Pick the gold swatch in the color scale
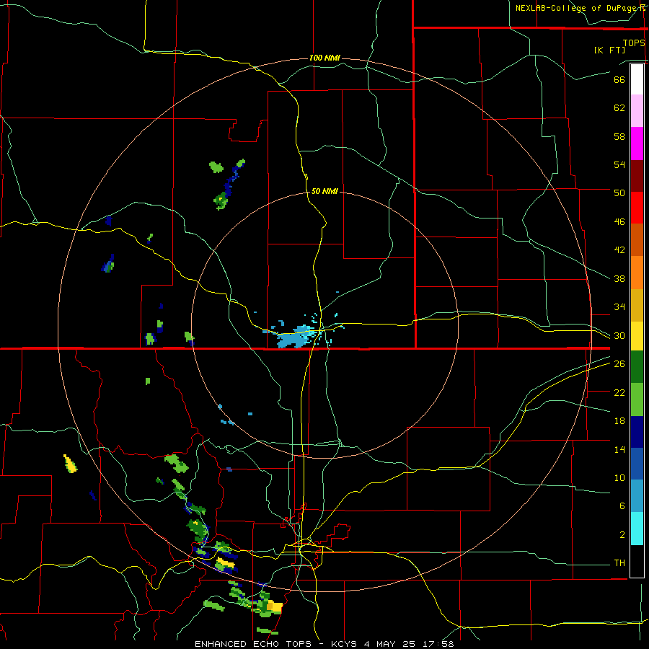 tap(637, 305)
